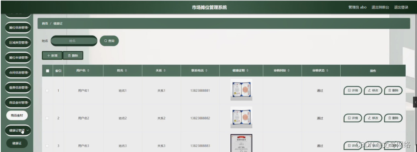Click the 用户名3 cell
Image resolution: width=417 pixels, height=152 pixels.
point(83,146)
